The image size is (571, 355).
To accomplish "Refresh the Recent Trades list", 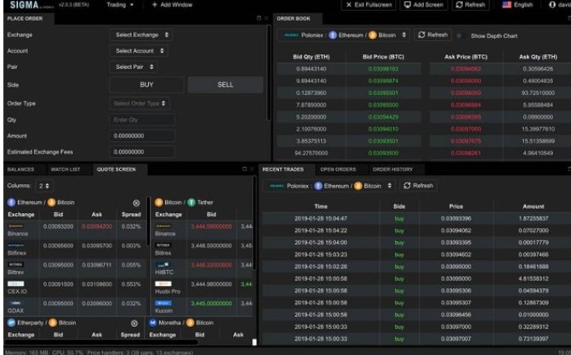I will point(418,186).
